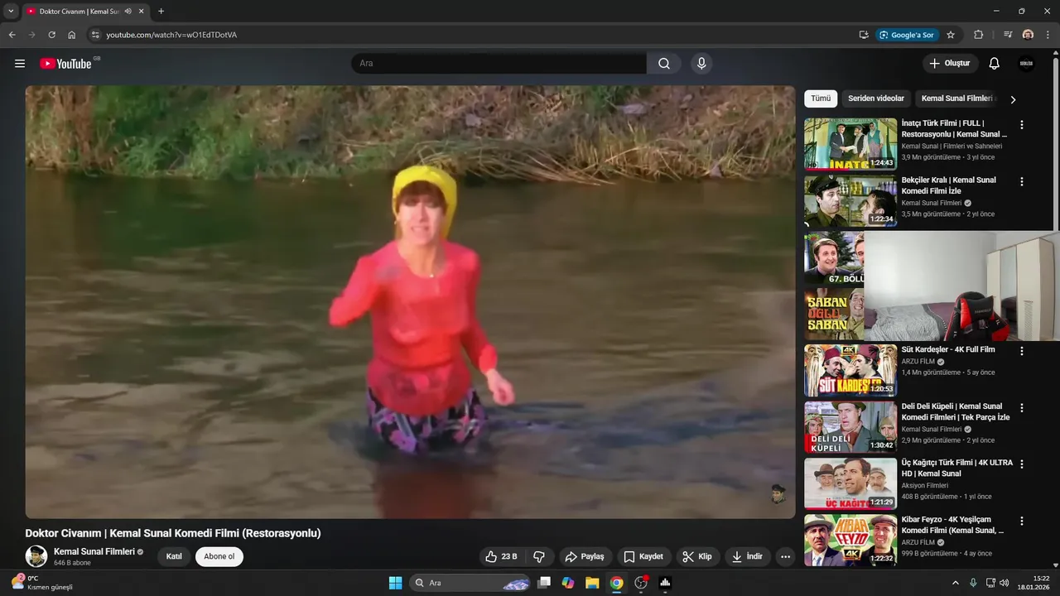Open the Süt Kardeşler 4K thumbnail
The height and width of the screenshot is (596, 1060).
[x=850, y=371]
